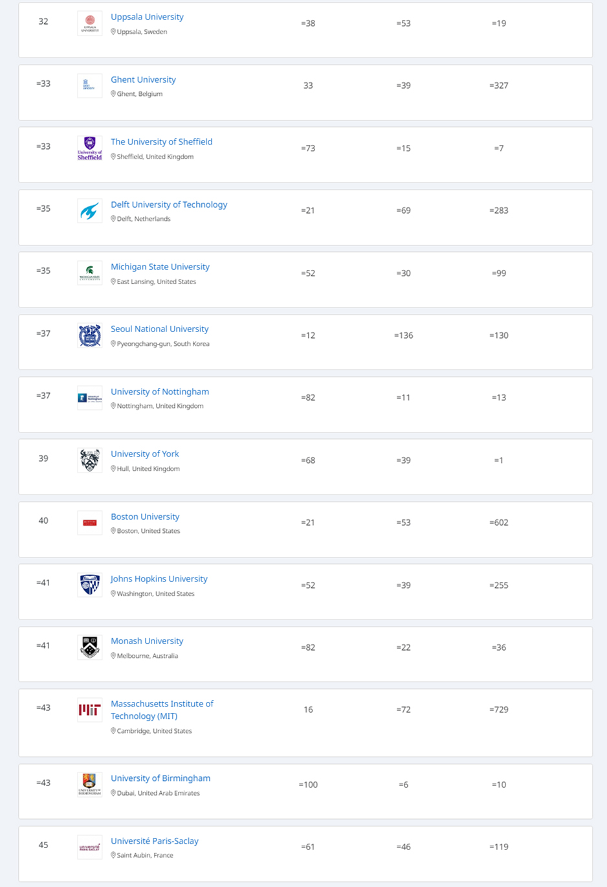This screenshot has width=607, height=887.
Task: Click the Boston University red logo
Action: (89, 522)
